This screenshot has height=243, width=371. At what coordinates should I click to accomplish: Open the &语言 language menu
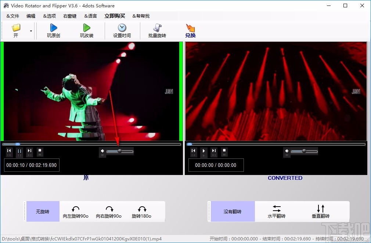(x=90, y=16)
